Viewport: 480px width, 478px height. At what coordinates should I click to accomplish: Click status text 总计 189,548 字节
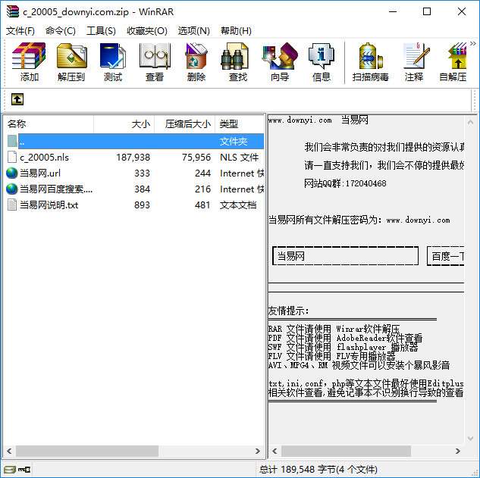coord(318,469)
